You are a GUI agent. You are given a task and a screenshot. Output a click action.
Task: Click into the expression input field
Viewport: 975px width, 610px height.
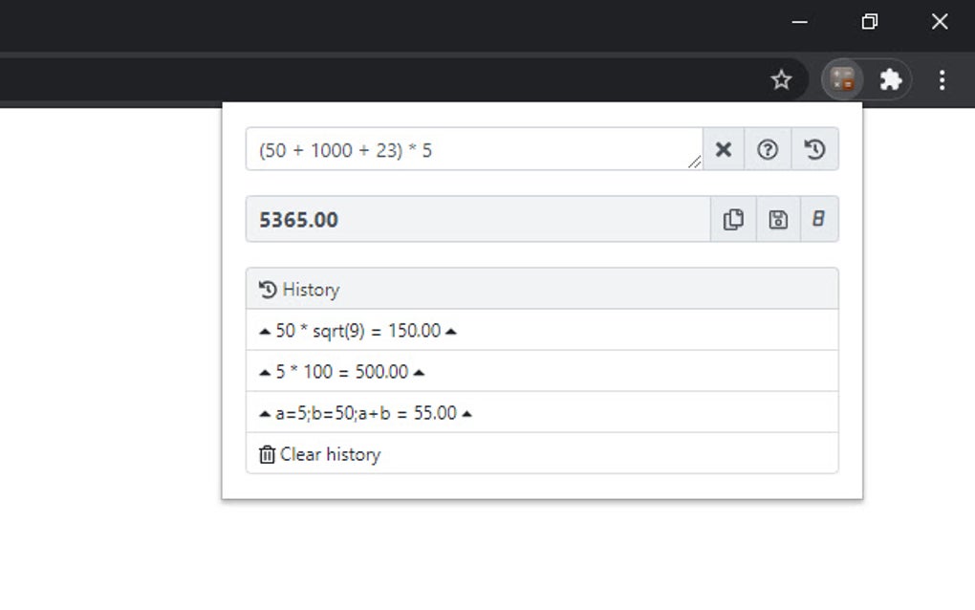point(468,149)
